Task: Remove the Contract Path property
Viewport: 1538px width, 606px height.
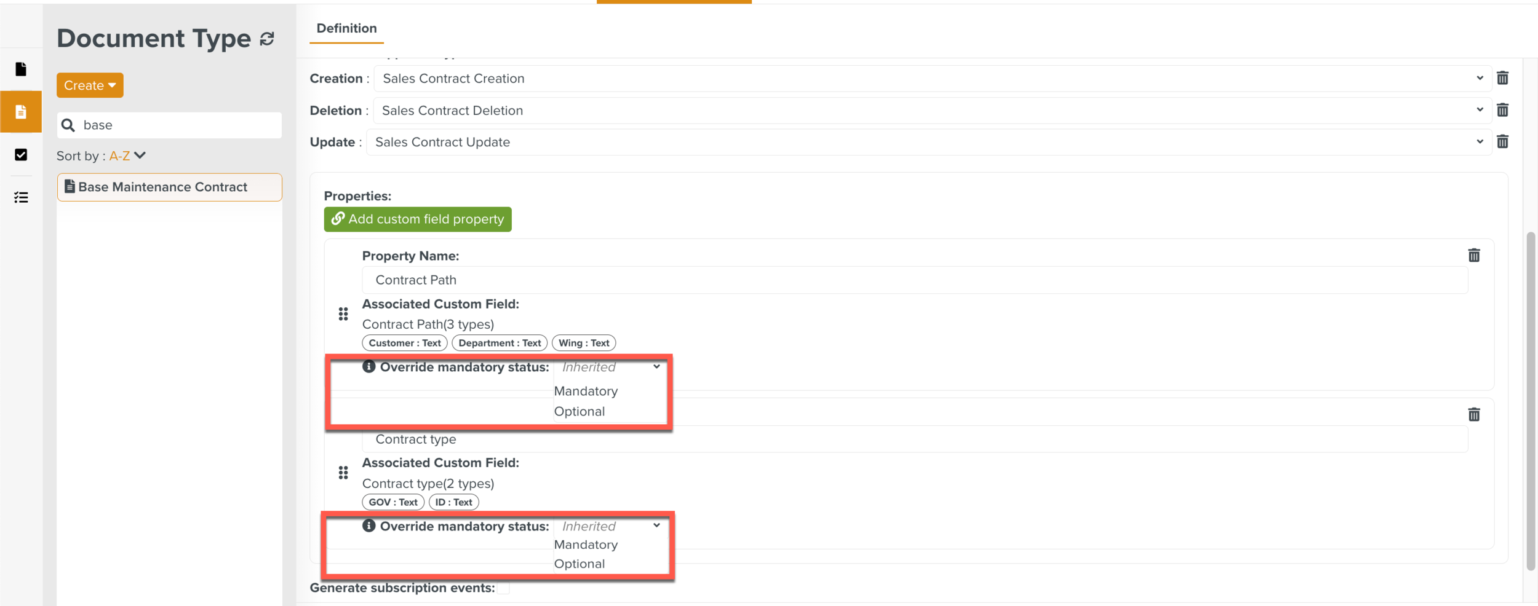Action: click(x=1474, y=255)
